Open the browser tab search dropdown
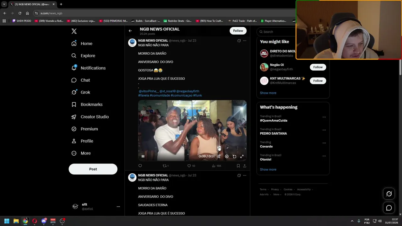This screenshot has height=226, width=402. tap(4, 4)
